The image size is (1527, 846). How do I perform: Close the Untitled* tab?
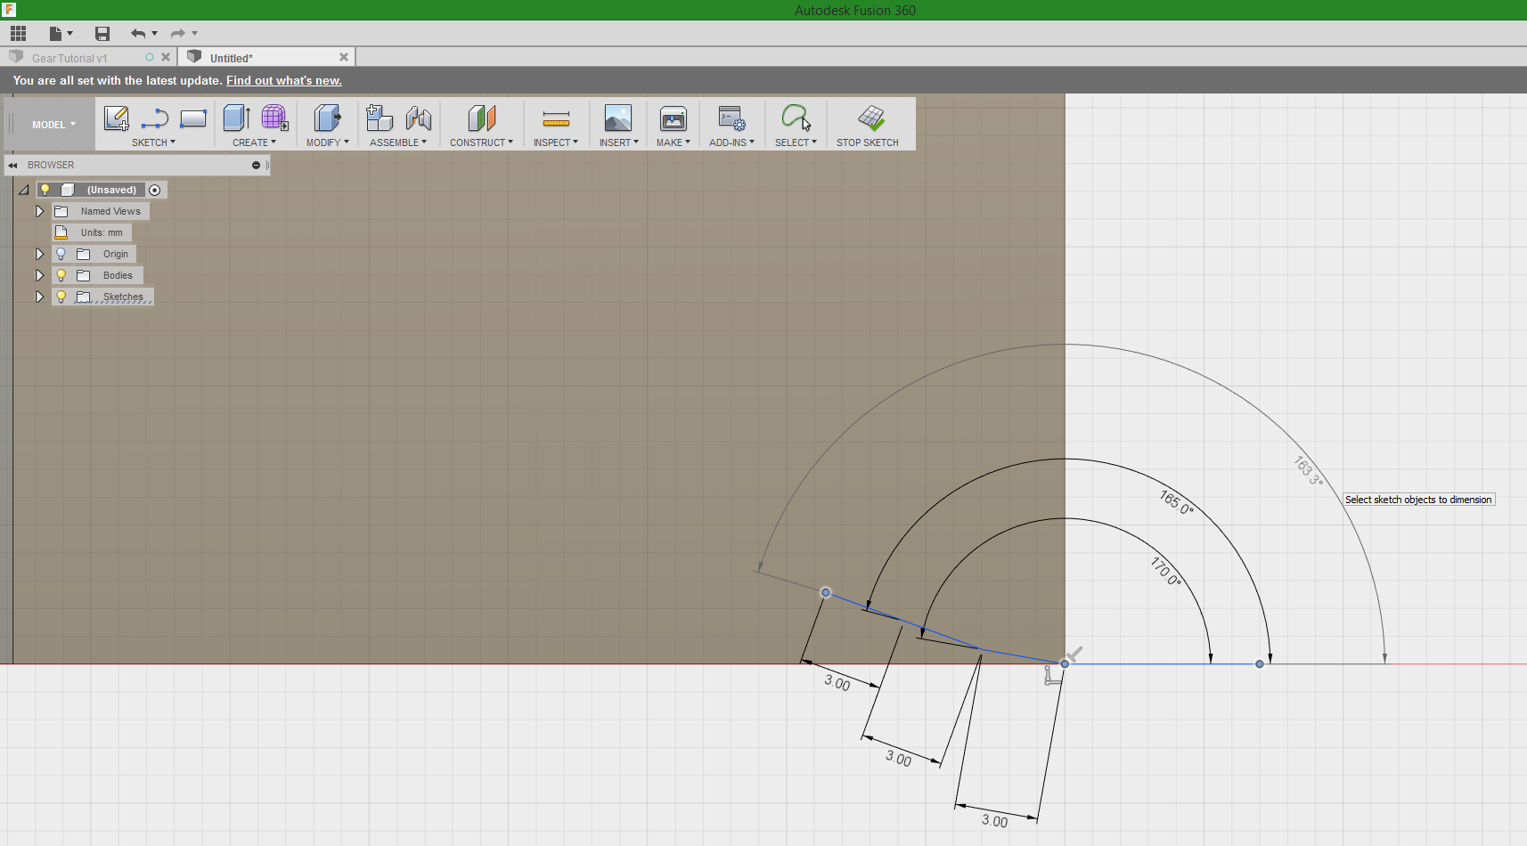(x=344, y=57)
